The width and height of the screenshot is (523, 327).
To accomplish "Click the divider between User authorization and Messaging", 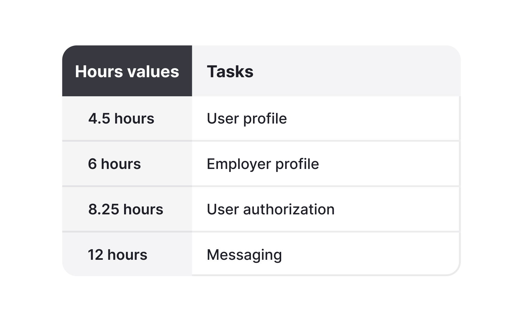I will point(325,232).
